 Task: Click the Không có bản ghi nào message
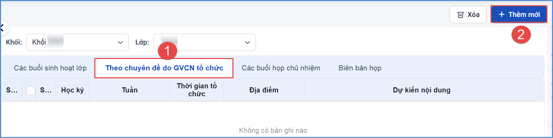(273, 130)
